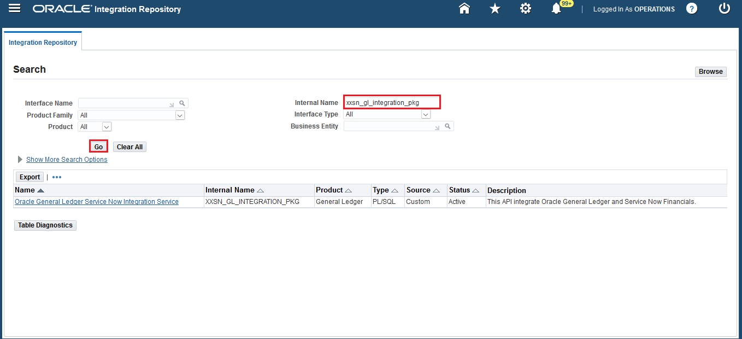Go to the Home page icon
Screen dimensions: 742x339
click(x=464, y=8)
